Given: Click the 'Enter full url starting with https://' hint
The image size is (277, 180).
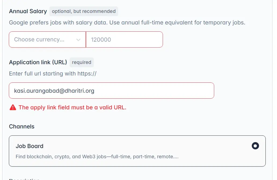Looking at the screenshot, I should pyautogui.click(x=53, y=74).
